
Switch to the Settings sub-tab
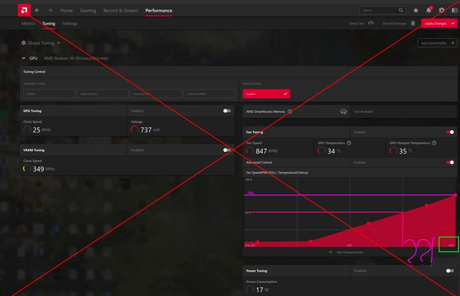[70, 23]
